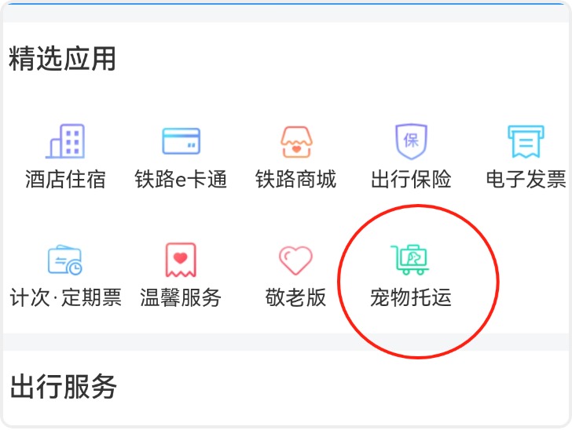Image resolution: width=572 pixels, height=430 pixels.
Task: Click the 出行服务 section heading
Action: coord(63,387)
